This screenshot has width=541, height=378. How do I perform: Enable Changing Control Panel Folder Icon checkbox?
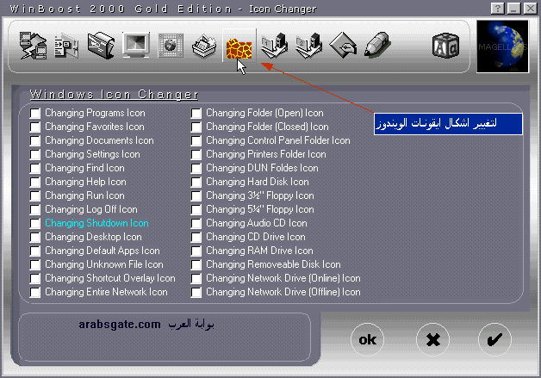point(196,140)
